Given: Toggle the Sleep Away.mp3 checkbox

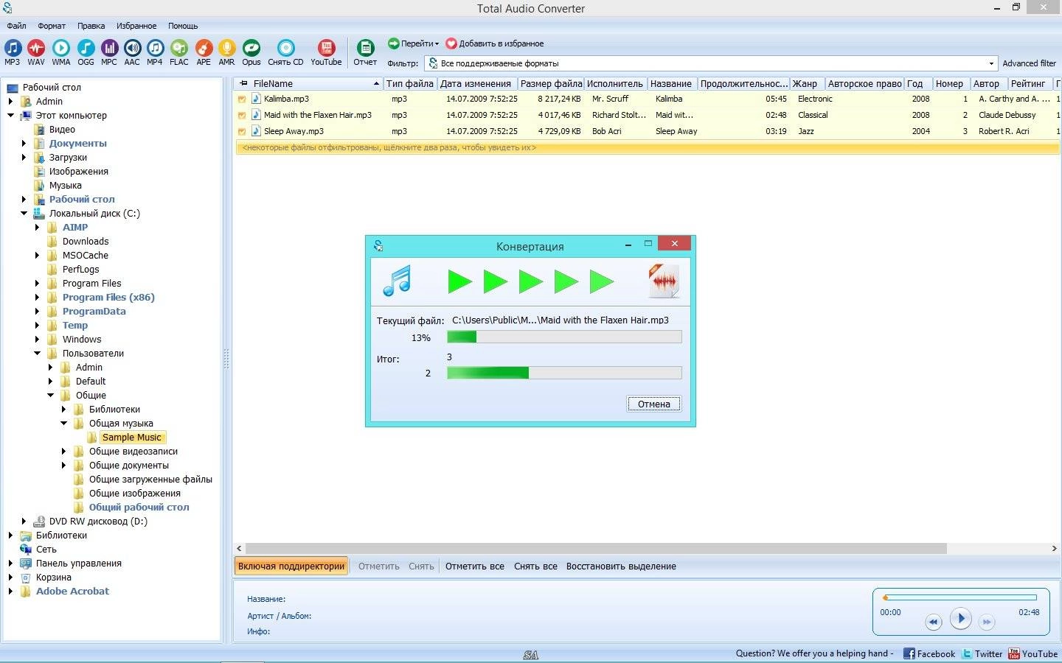Looking at the screenshot, I should 241,131.
